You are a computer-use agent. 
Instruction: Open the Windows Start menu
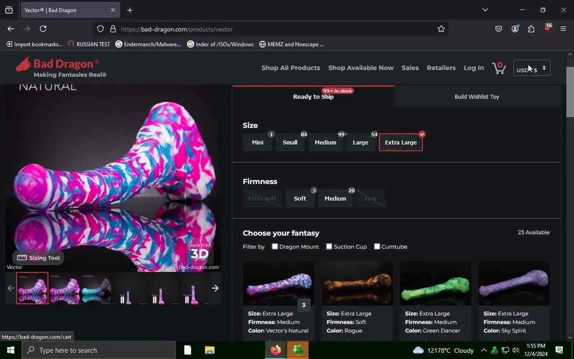tap(11, 350)
